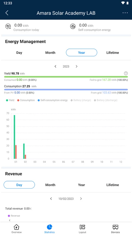Enable the Battery (charge) legend series
The height and width of the screenshot is (236, 132).
81,100
